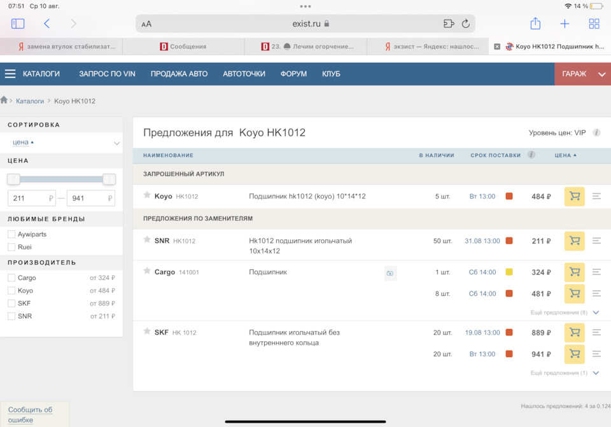Open Safari sidebar panel icon
611x427 pixels.
pos(18,24)
